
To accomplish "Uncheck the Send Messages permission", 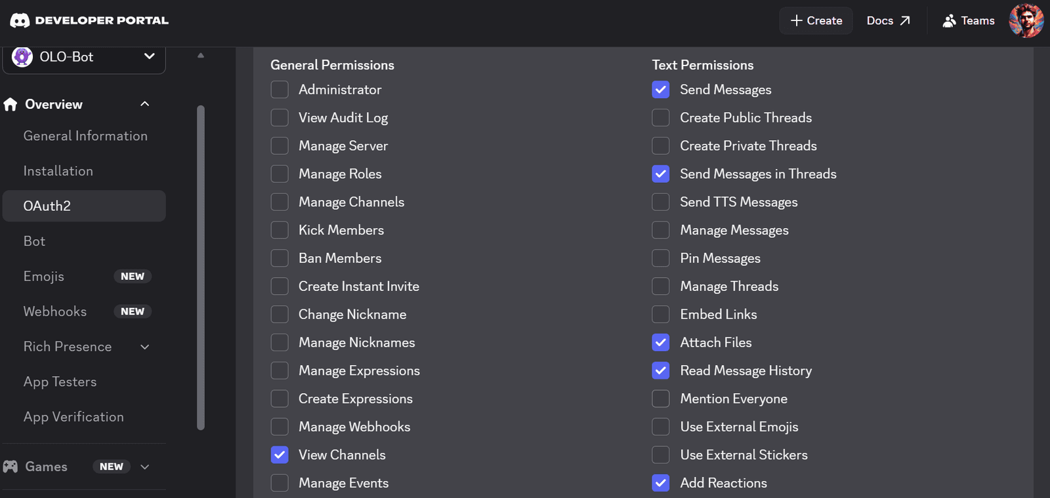I will tap(661, 89).
